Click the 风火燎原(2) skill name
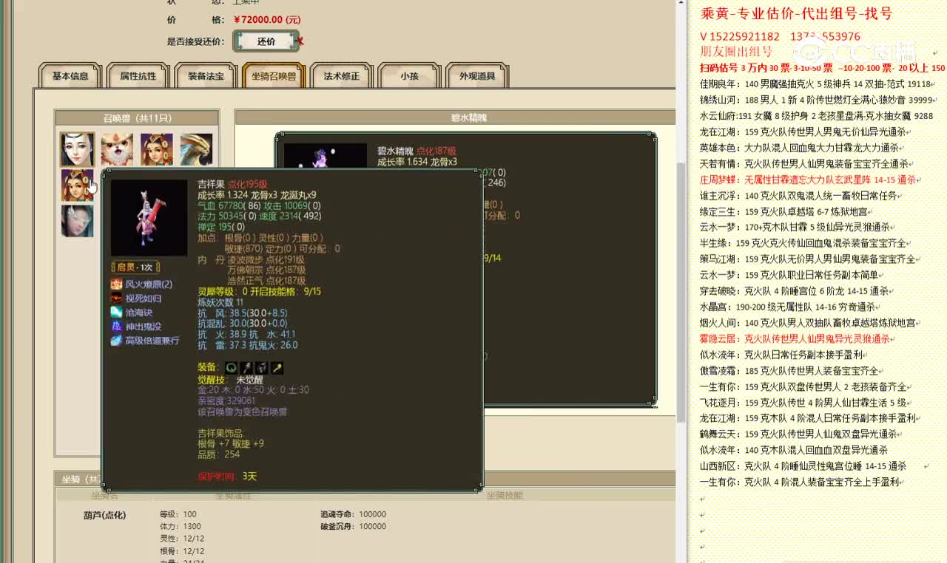 [x=149, y=284]
